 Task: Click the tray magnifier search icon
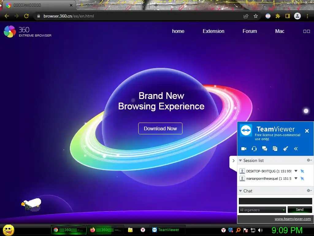(x=238, y=230)
